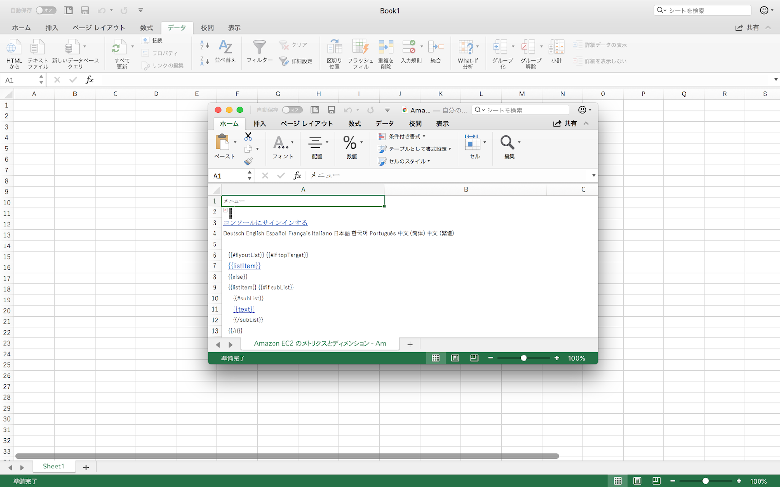Click the 小計 subtotal icon
The width and height of the screenshot is (780, 487).
coord(556,47)
